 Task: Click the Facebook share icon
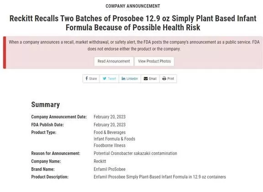(x=87, y=79)
